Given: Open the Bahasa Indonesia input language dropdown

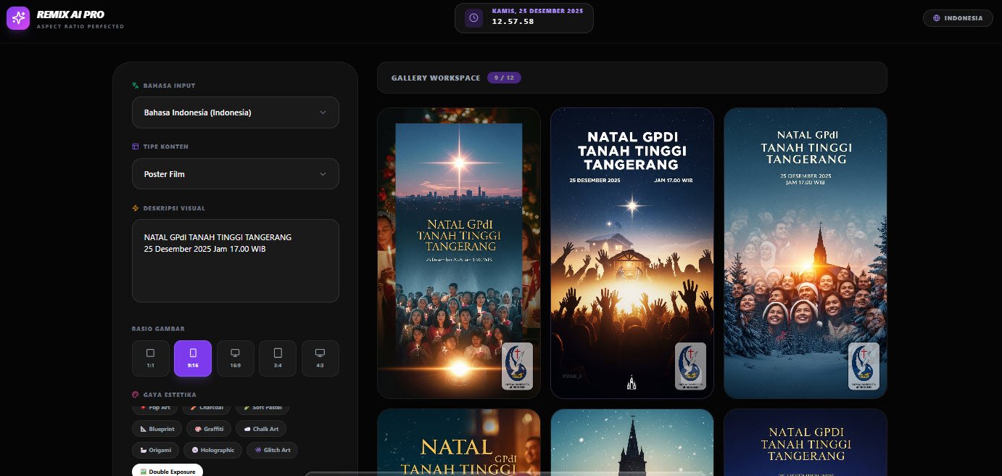Looking at the screenshot, I should point(236,112).
